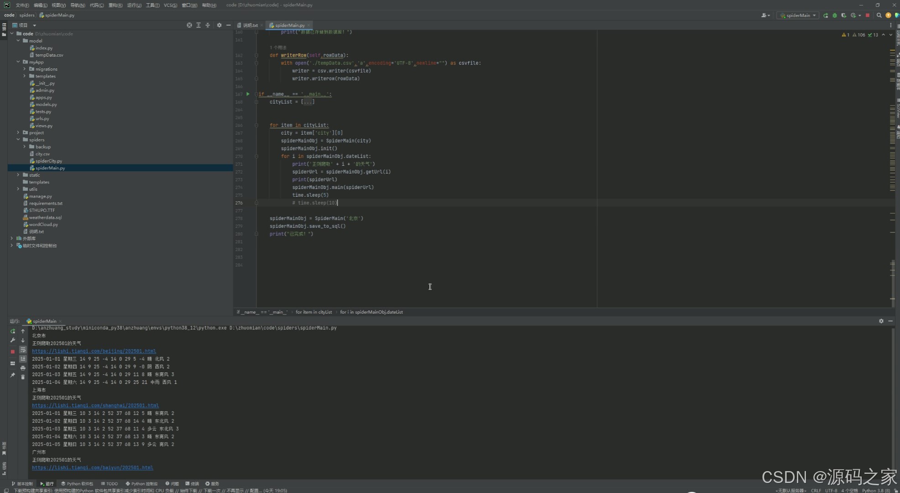Stop the run with the red square in top toolbar
Viewport: 900px width, 493px height.
tap(868, 16)
